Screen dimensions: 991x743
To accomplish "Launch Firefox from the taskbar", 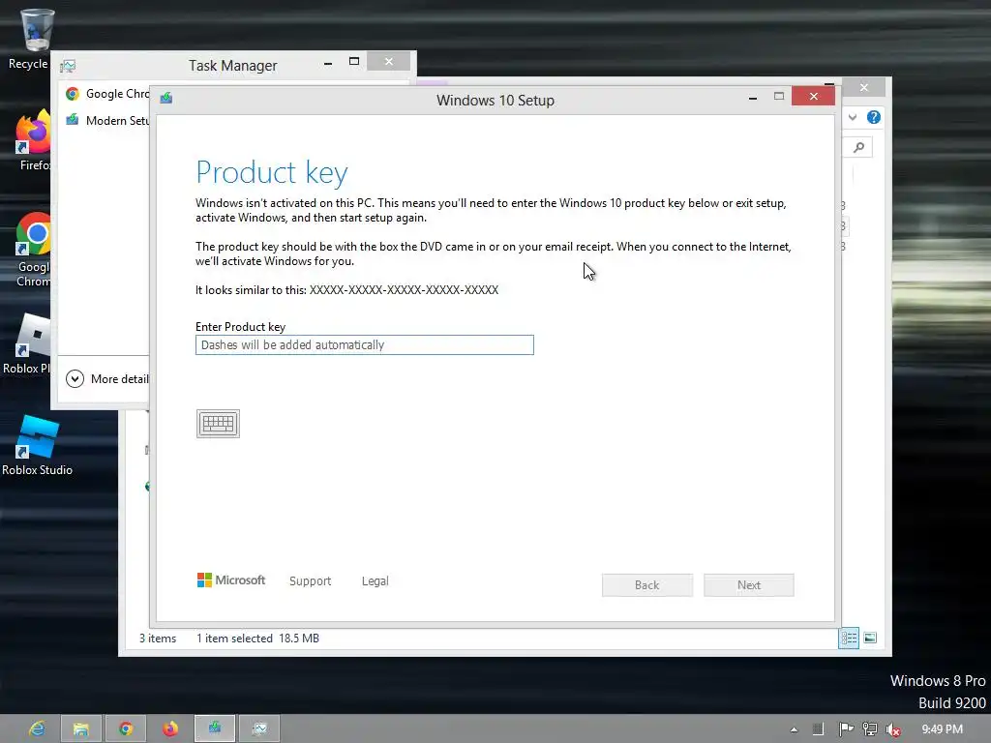I will pos(170,729).
